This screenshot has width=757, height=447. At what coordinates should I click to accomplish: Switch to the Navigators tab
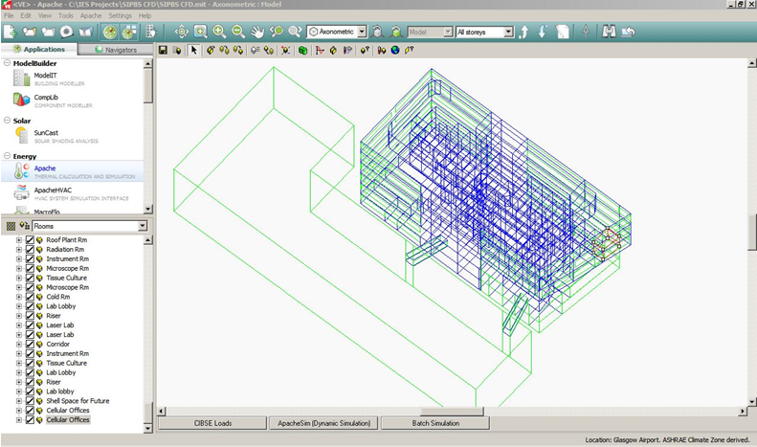[113, 50]
